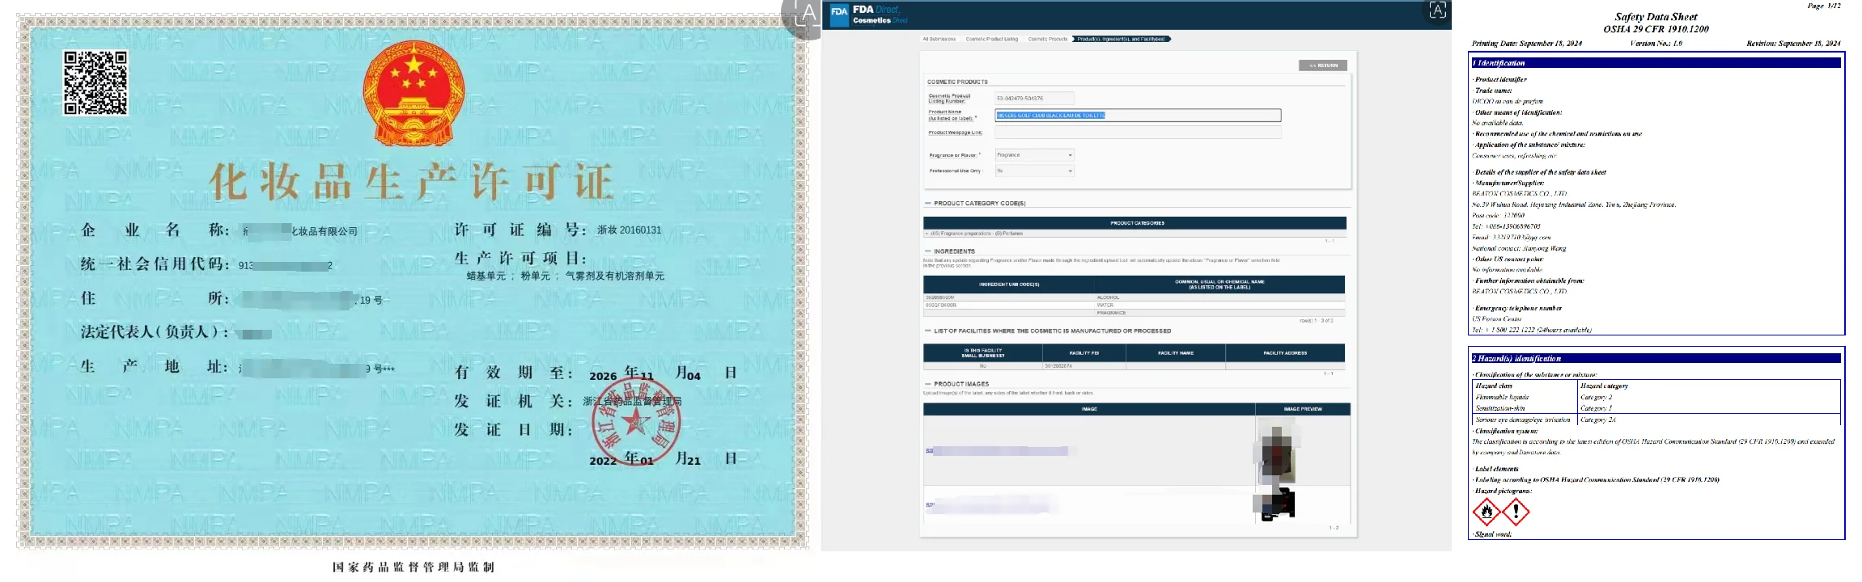This screenshot has width=1862, height=582.
Task: Collapse the Ingredients section
Action: 927,251
